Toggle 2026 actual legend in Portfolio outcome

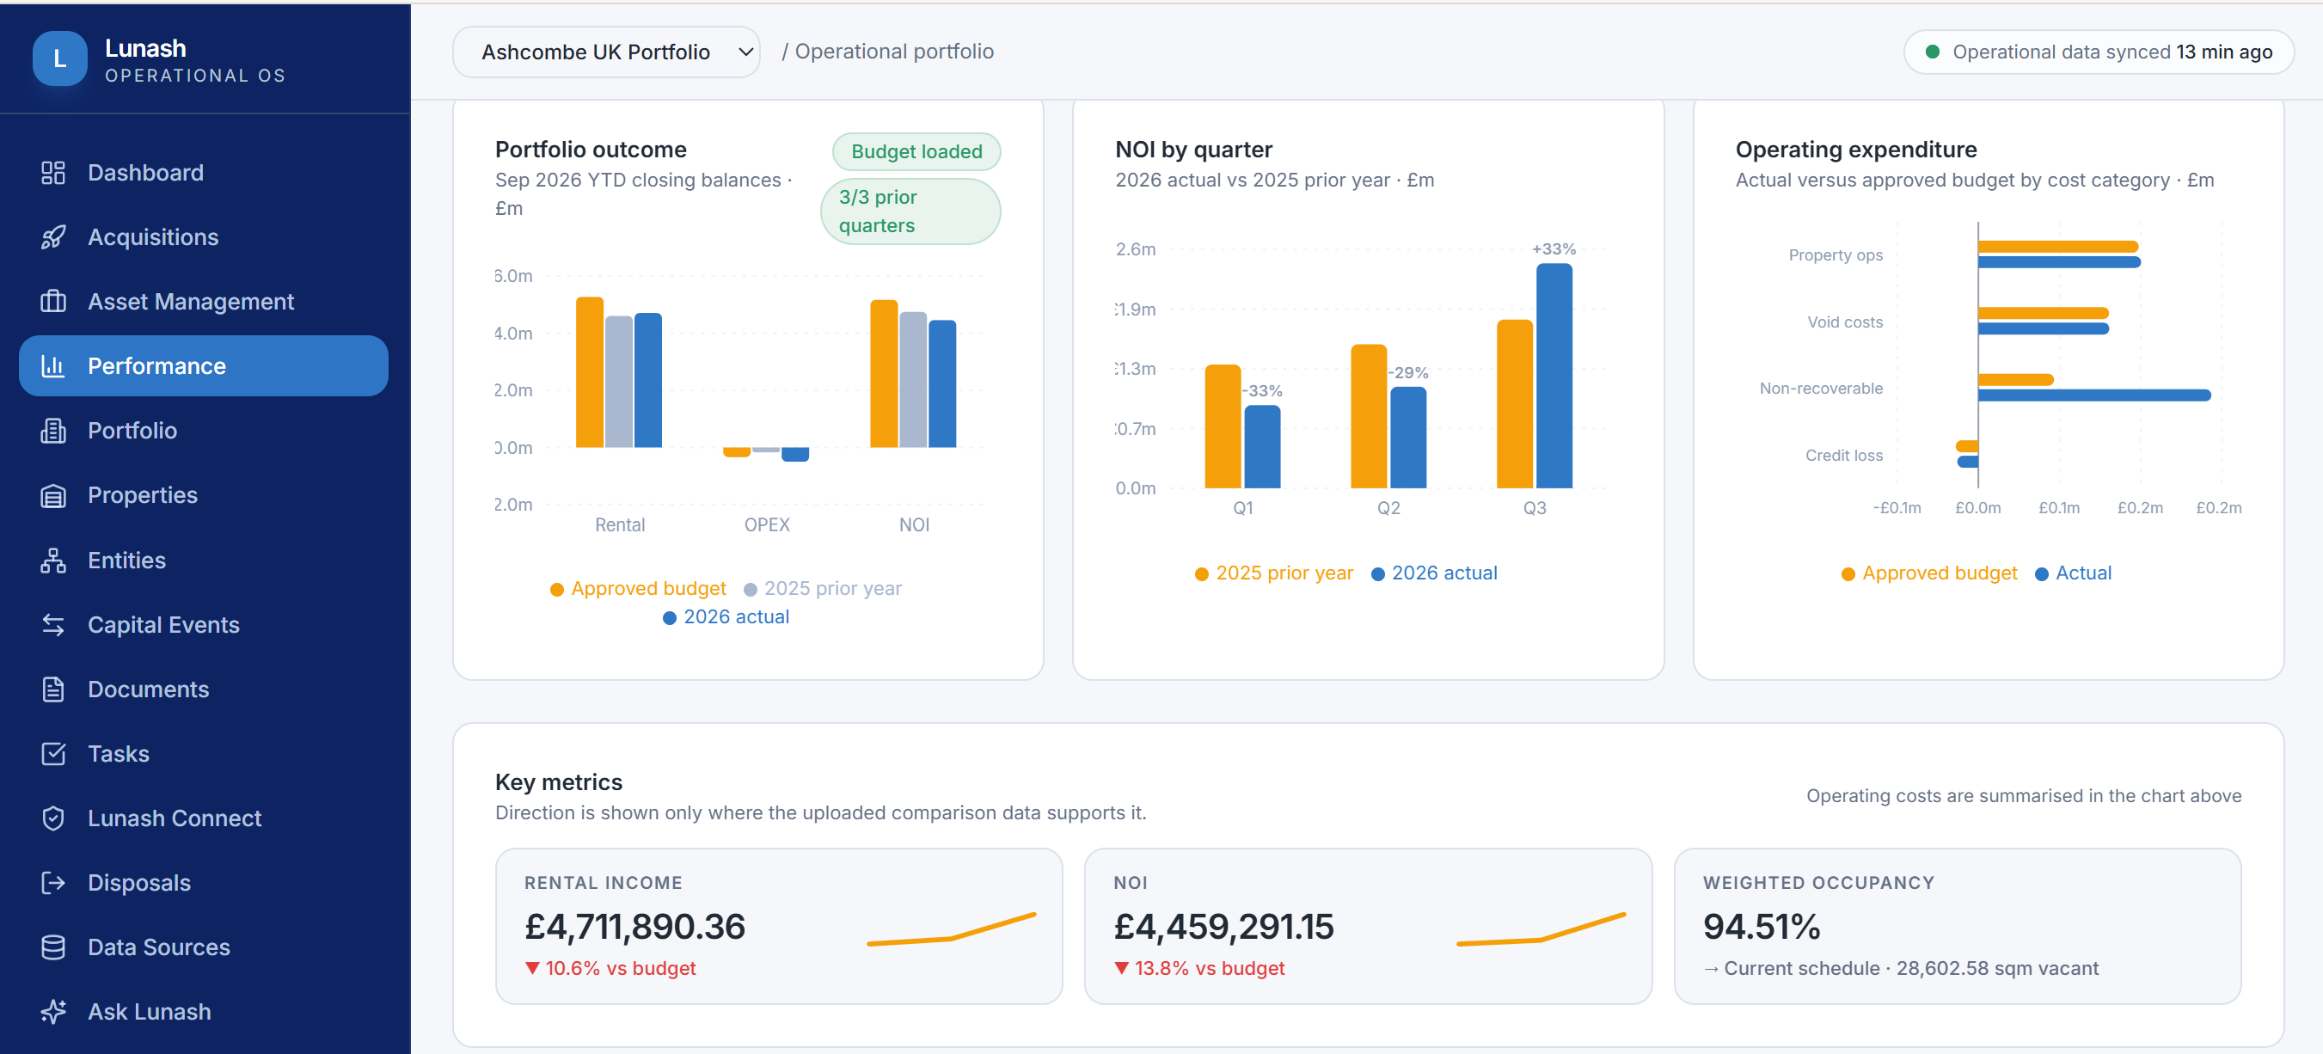tap(726, 617)
